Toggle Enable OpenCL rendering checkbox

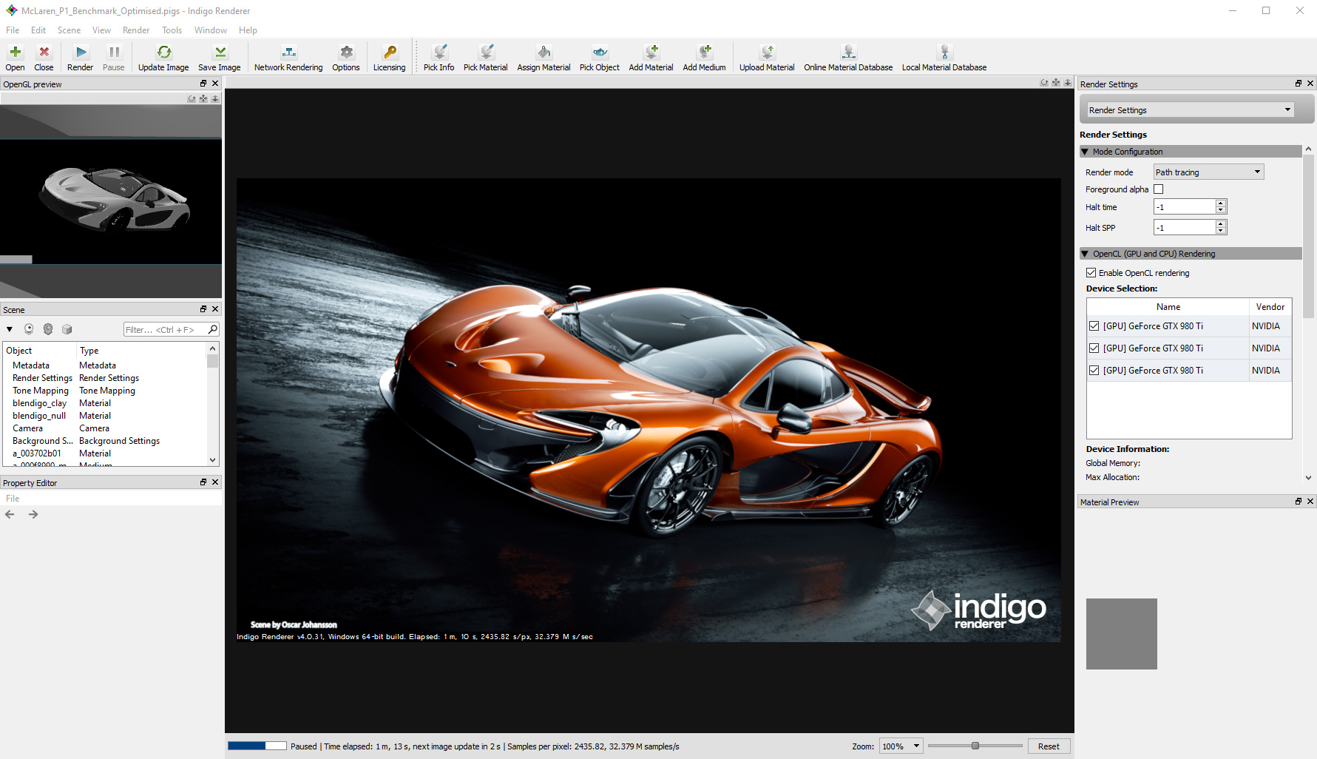click(1091, 273)
